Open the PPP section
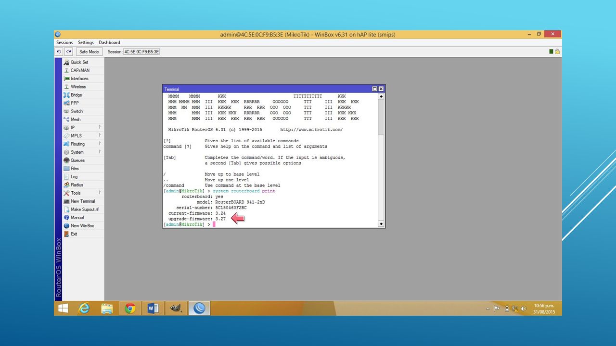616x346 pixels. [83, 103]
